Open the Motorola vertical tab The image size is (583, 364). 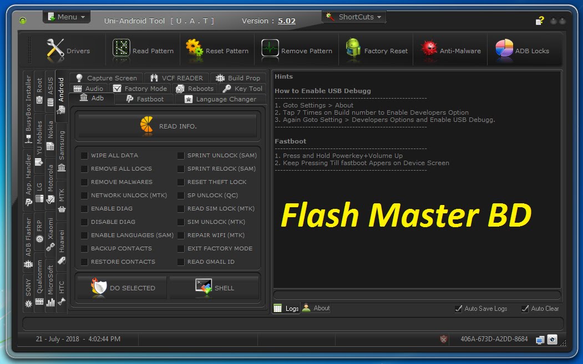click(50, 184)
